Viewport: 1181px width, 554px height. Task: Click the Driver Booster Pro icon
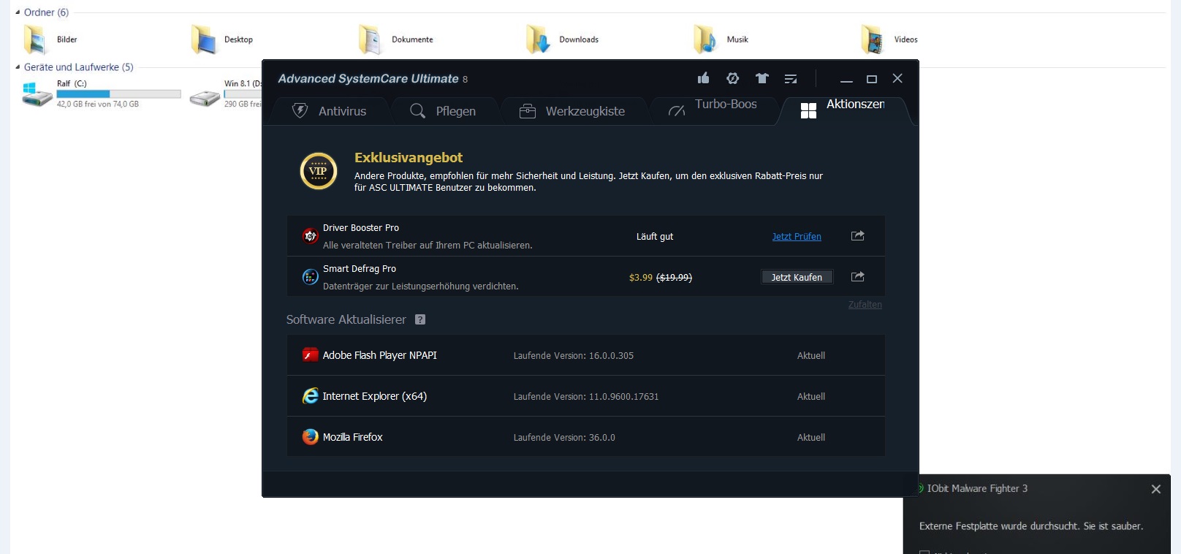click(x=310, y=236)
